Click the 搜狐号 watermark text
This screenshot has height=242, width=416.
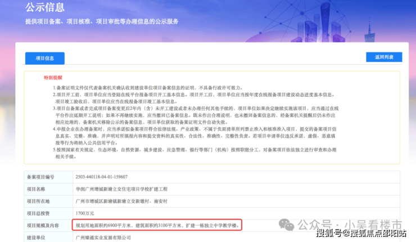[330, 234]
